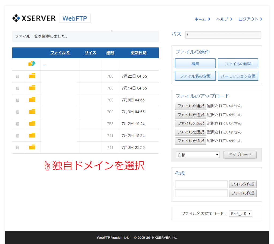Viewport: 274px width, 244px height.
Task: Tick the checkbox for the 7月14日 04:55 folder
Action: click(x=18, y=88)
